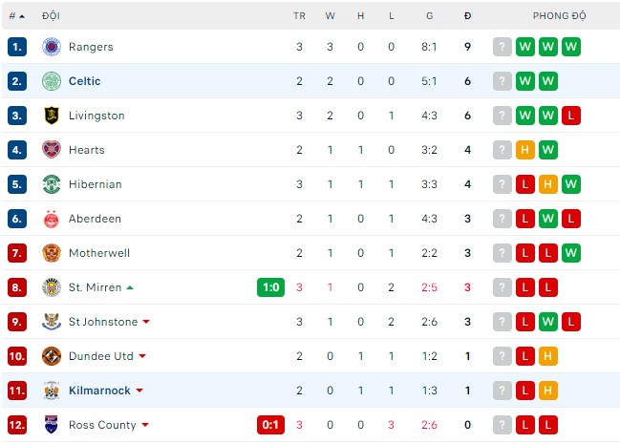Click the Rangers club crest icon
620x444 pixels.
52,47
